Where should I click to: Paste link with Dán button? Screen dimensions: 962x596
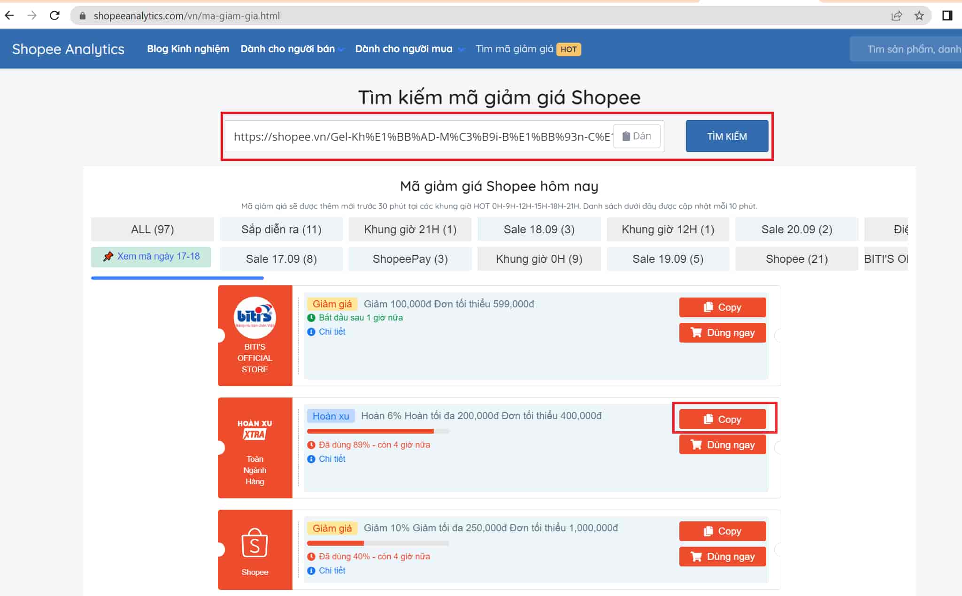[637, 136]
